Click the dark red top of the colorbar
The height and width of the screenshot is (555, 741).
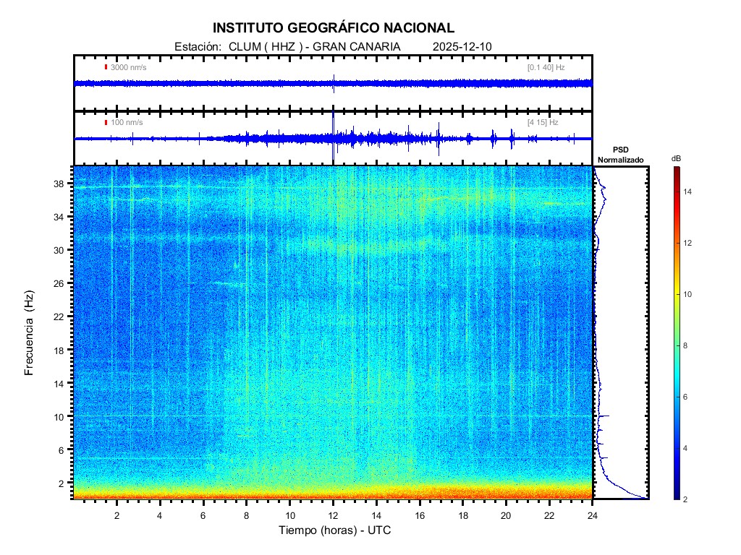coord(676,171)
